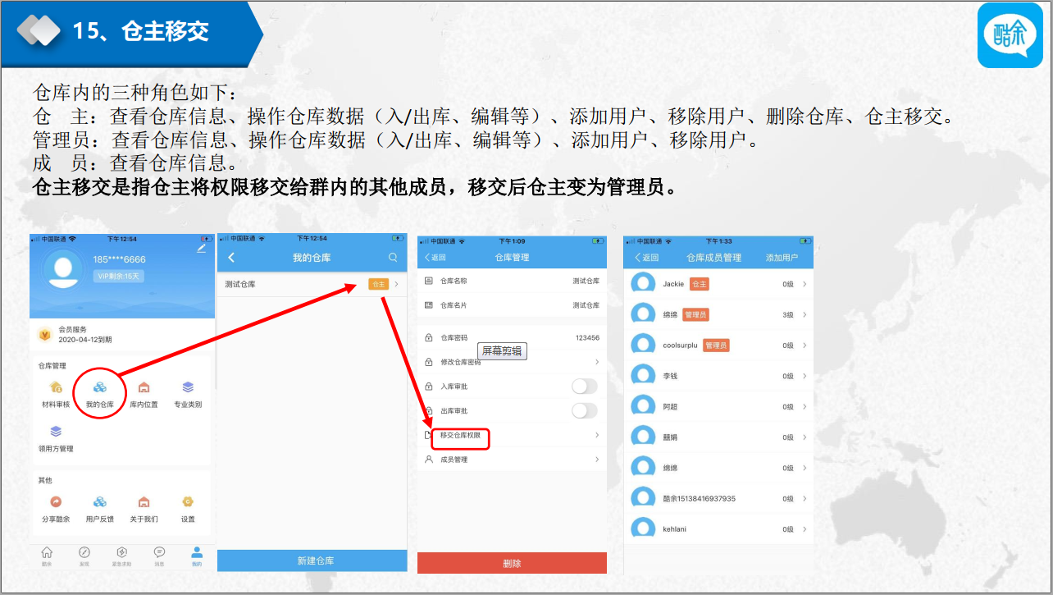This screenshot has height=595, width=1053.
Task: Tap the 3级 level value
Action: pyautogui.click(x=788, y=315)
